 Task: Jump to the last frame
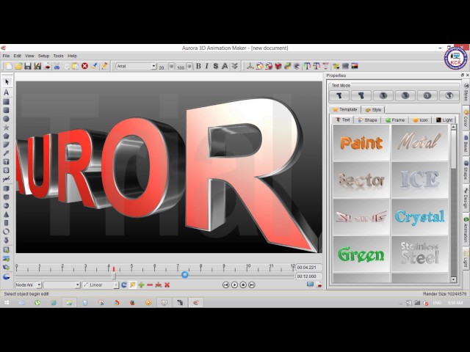(x=252, y=285)
